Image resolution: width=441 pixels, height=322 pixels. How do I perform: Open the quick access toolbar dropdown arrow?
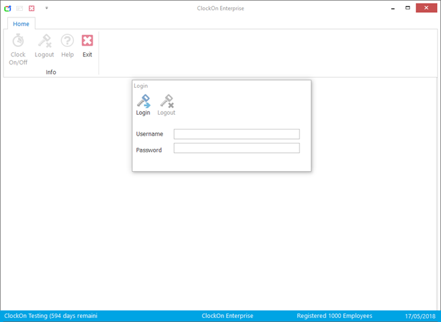(x=47, y=8)
